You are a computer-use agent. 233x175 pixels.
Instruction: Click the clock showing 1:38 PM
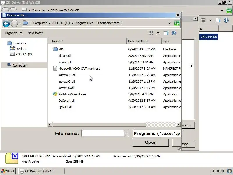pyautogui.click(x=218, y=171)
